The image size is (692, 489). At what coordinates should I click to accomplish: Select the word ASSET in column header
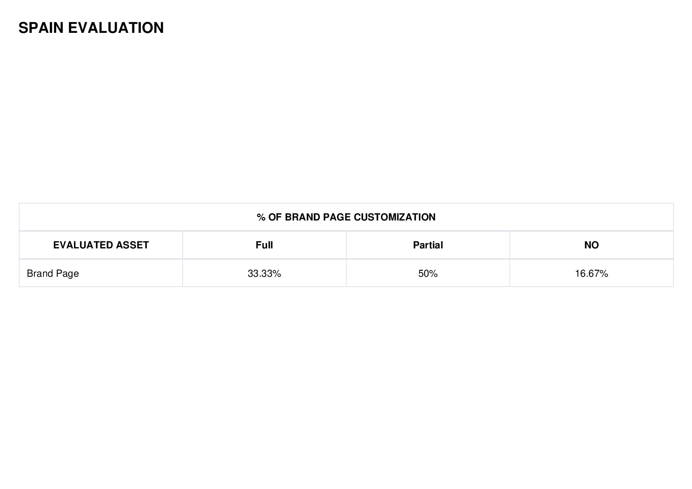pyautogui.click(x=132, y=245)
